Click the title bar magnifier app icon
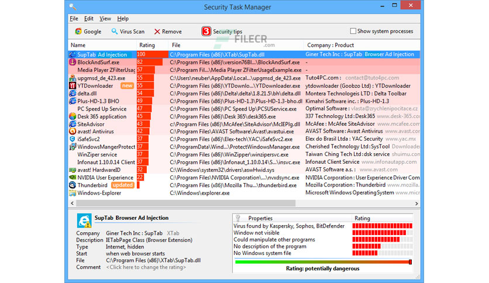This screenshot has height=283, width=489. (x=73, y=6)
